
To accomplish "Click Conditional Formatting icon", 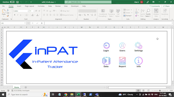I will pos(103,11).
